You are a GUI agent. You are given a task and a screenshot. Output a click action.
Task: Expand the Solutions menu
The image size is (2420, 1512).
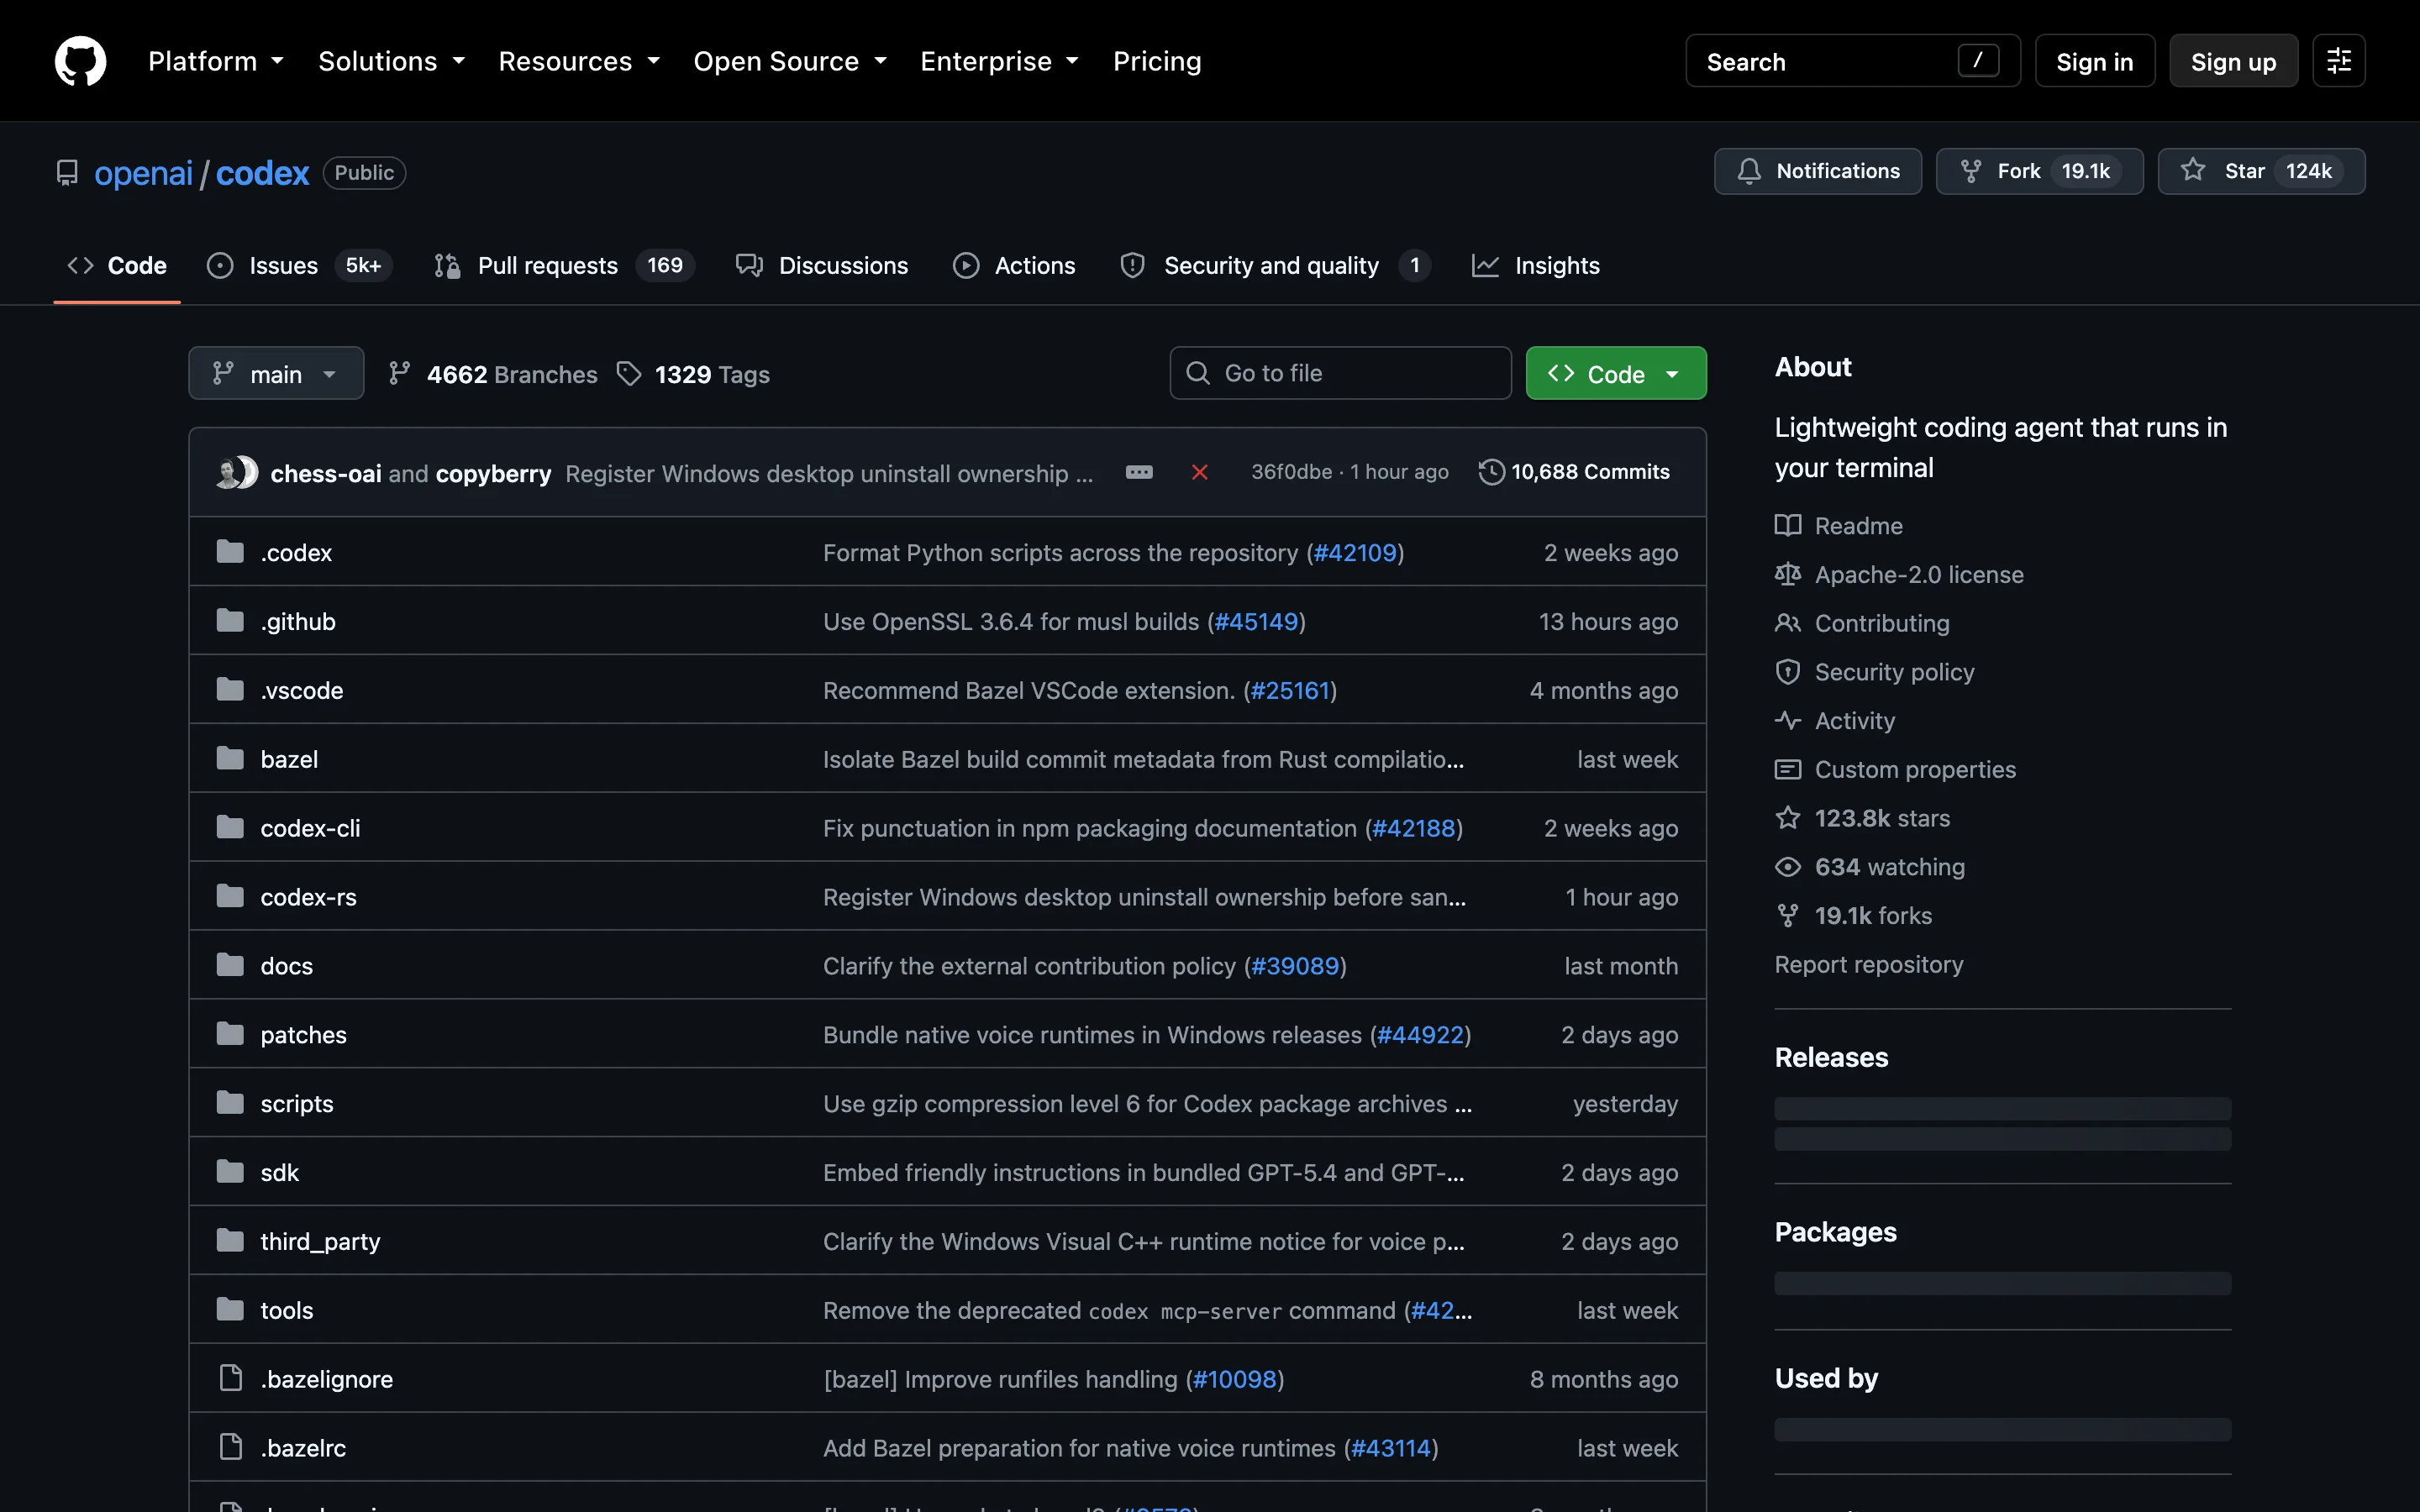click(x=392, y=61)
